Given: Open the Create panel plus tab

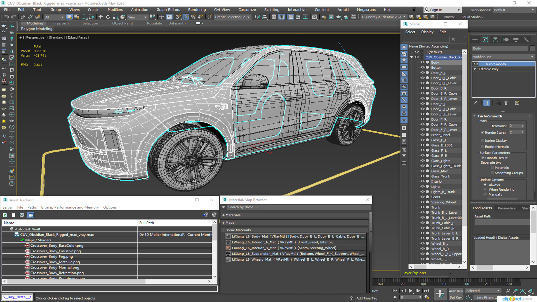Looking at the screenshot, I should tap(475, 40).
